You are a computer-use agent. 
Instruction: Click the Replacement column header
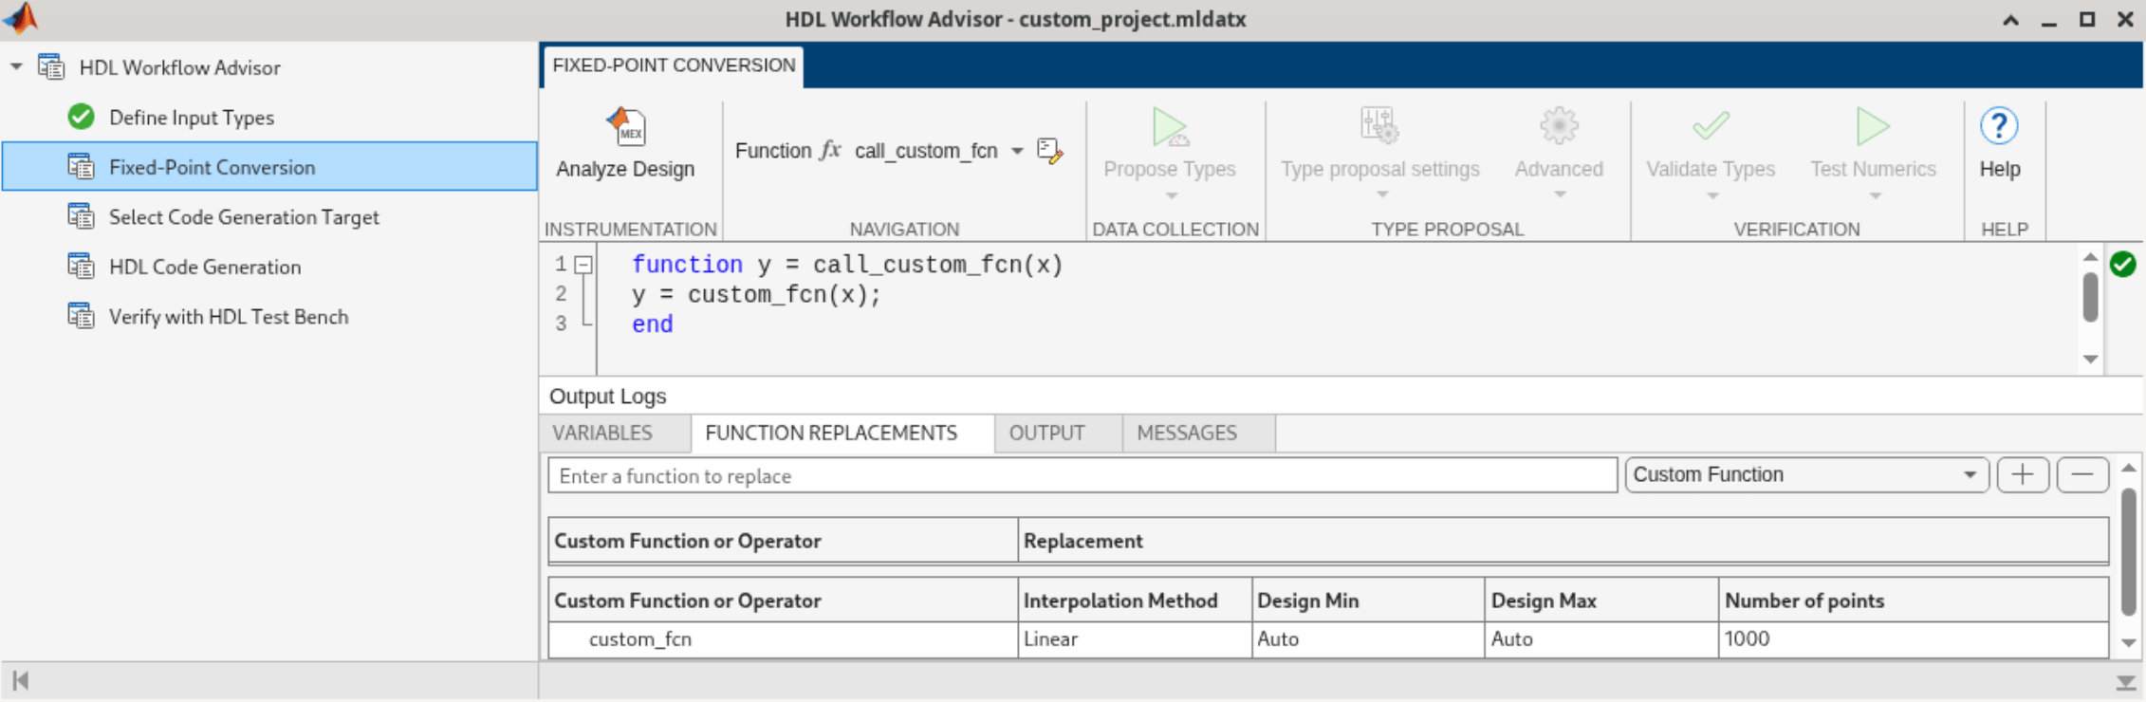1563,541
